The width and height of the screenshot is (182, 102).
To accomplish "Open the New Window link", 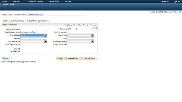I will click(x=154, y=12).
